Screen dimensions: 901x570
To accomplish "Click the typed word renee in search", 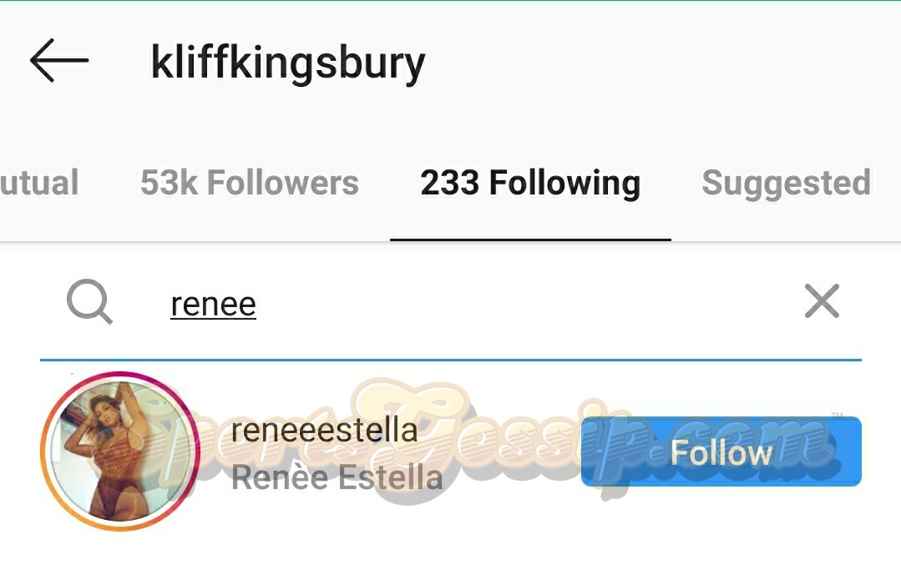I will [213, 304].
